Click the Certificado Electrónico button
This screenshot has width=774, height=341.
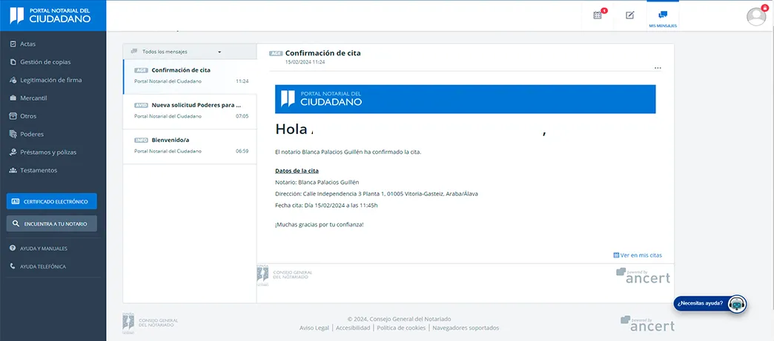point(51,201)
